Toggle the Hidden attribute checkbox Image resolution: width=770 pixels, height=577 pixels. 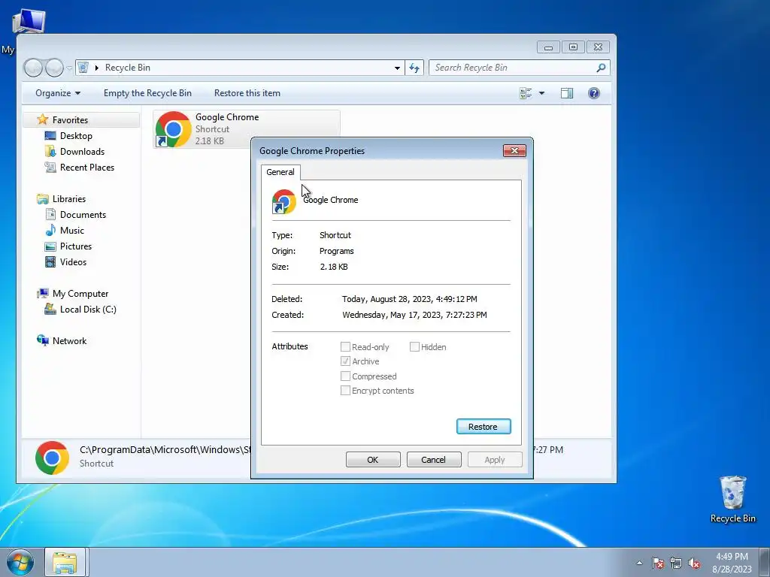(414, 347)
